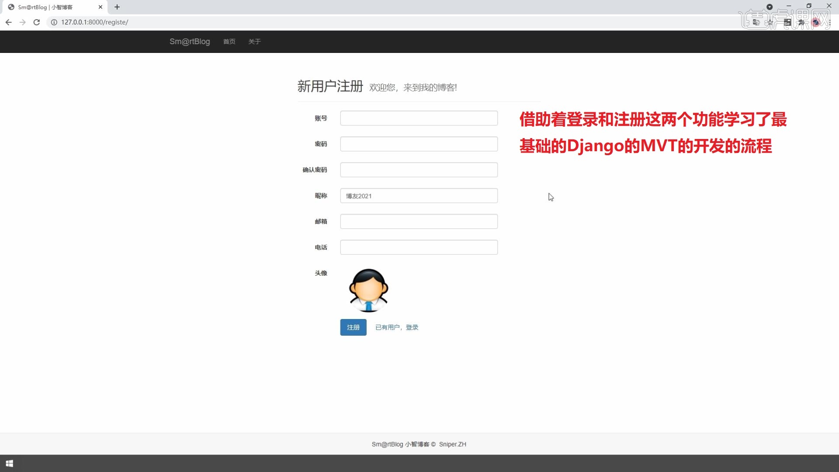Open 关于 page in navbar

pos(254,42)
